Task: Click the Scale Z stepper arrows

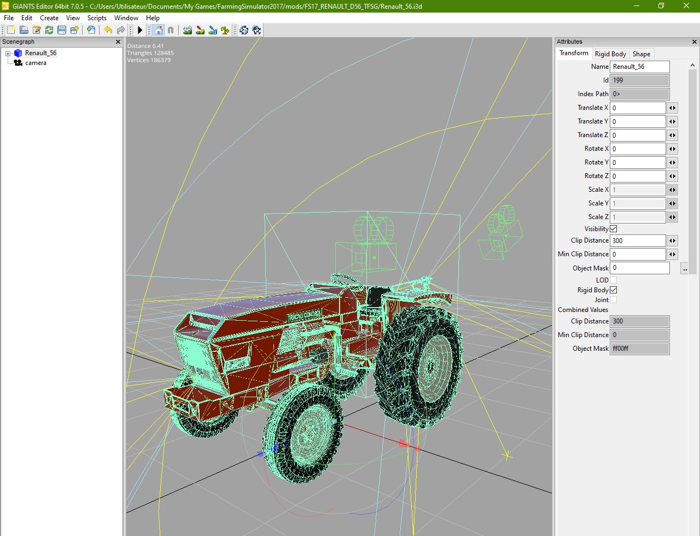Action: [x=672, y=217]
